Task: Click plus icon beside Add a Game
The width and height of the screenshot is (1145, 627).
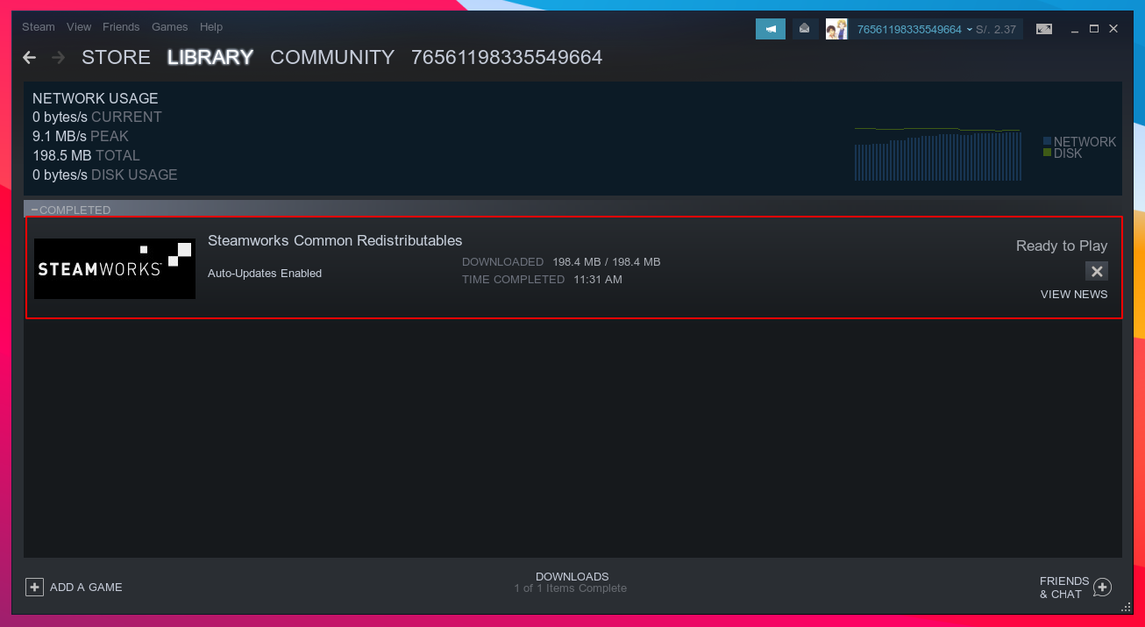Action: point(34,588)
